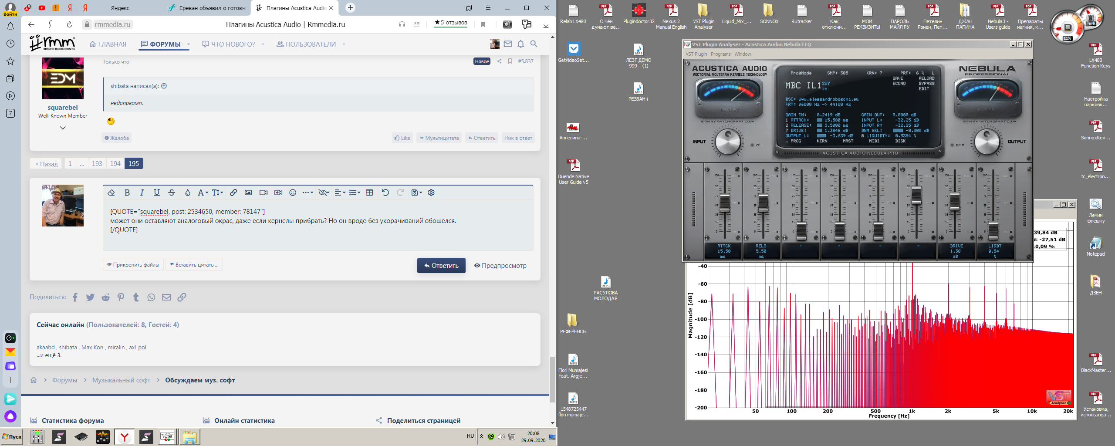Expand the font size dropdown in editor
This screenshot has height=446, width=1115.
tap(218, 193)
